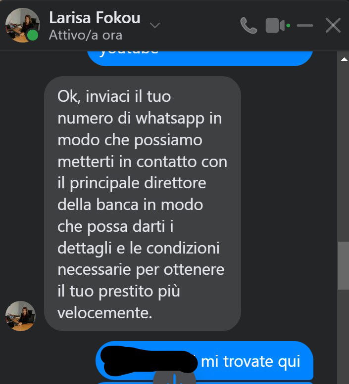Jump to latest messages with the down-arrow button
The width and height of the screenshot is (349, 384).
[174, 378]
